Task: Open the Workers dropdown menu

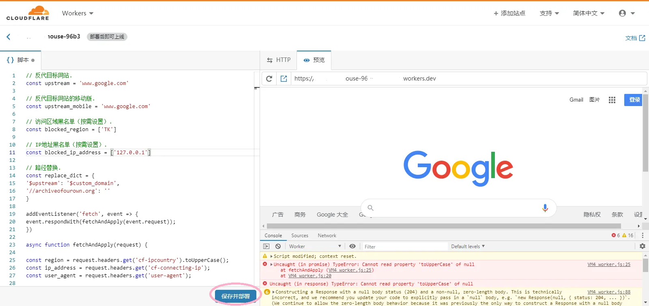Action: coord(77,13)
